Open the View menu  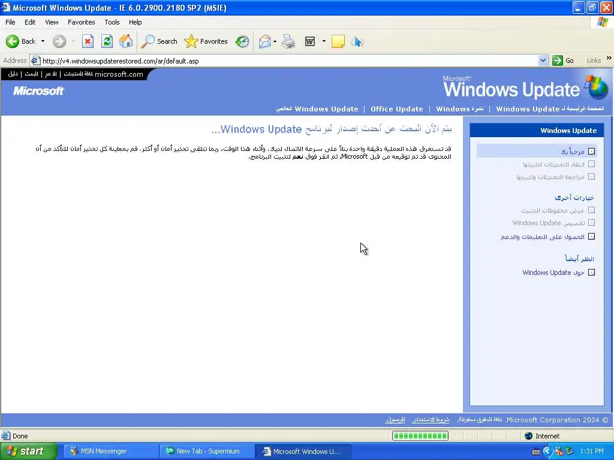click(52, 22)
